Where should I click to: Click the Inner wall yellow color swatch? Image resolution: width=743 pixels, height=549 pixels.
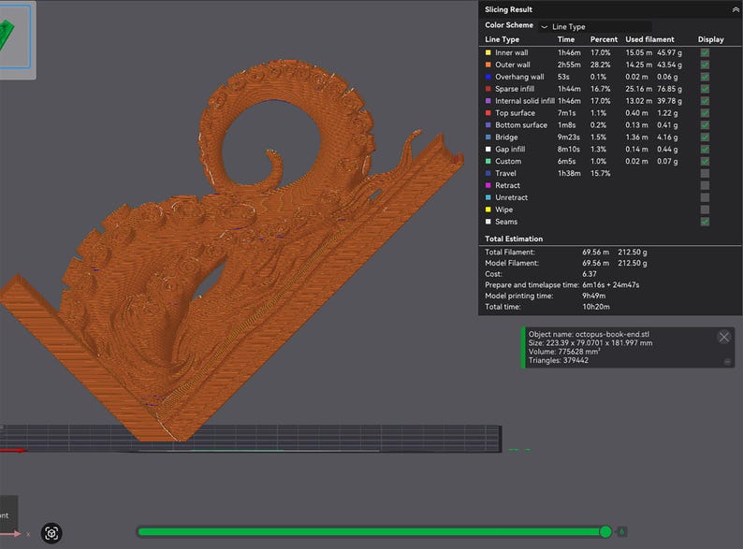(x=488, y=52)
